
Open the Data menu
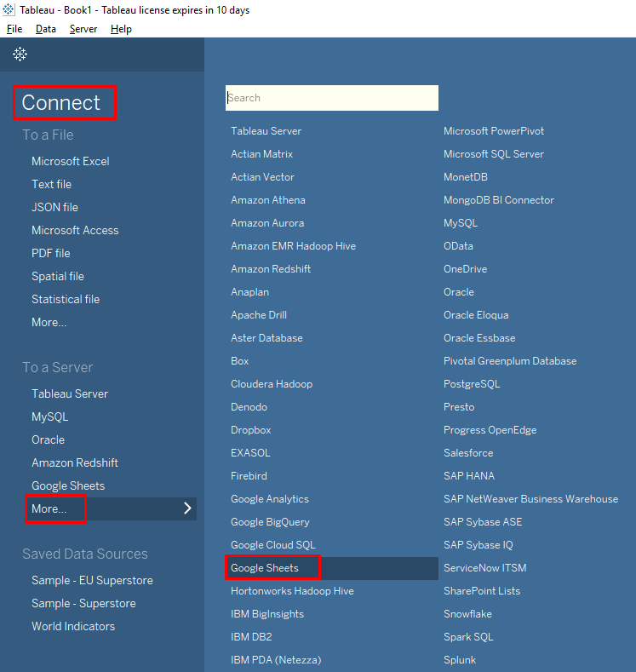tap(46, 29)
